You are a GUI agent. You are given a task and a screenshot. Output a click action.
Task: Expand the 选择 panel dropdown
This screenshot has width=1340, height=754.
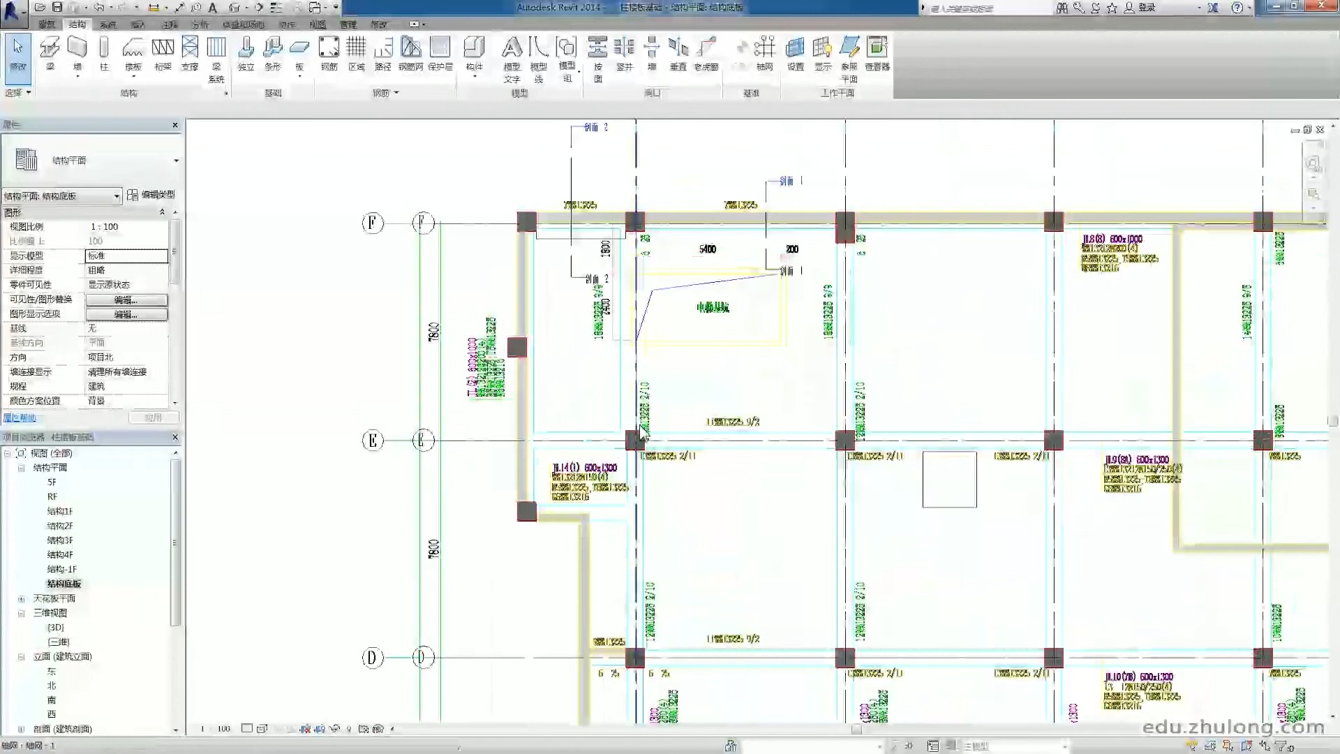[x=28, y=92]
